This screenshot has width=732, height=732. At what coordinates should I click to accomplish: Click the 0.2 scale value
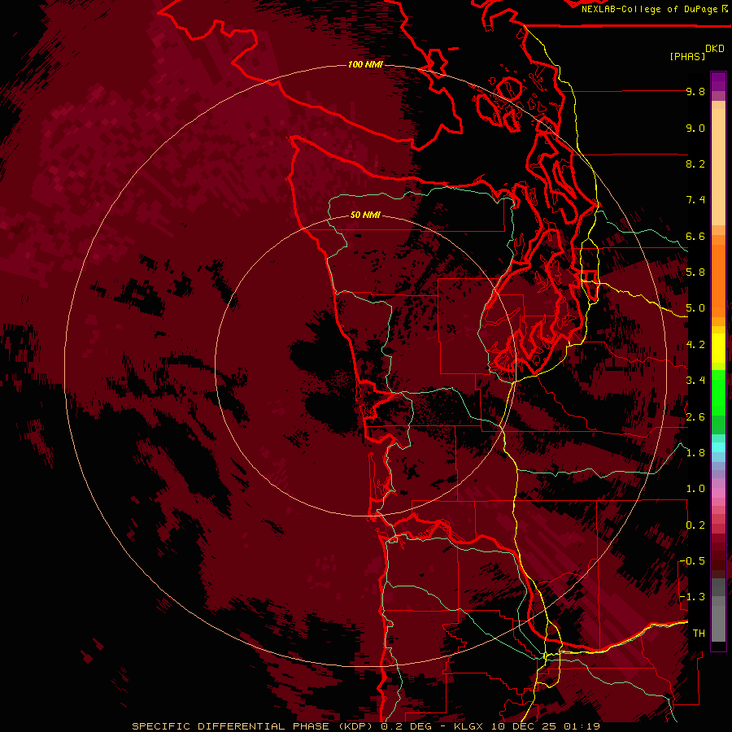695,525
